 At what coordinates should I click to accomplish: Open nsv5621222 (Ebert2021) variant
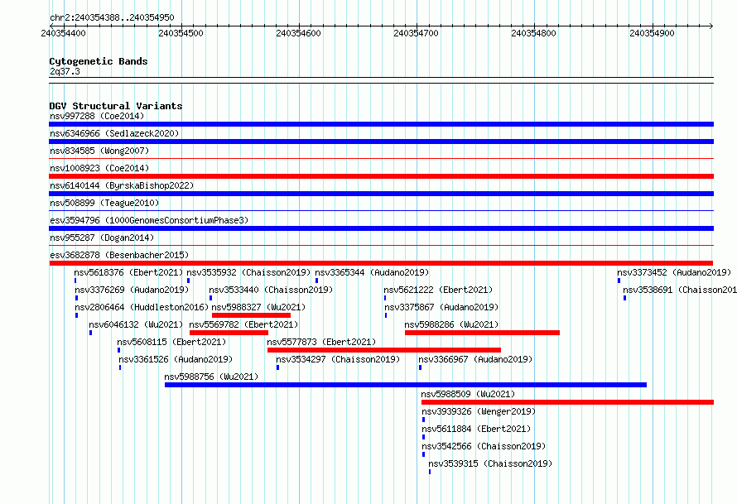coord(438,290)
